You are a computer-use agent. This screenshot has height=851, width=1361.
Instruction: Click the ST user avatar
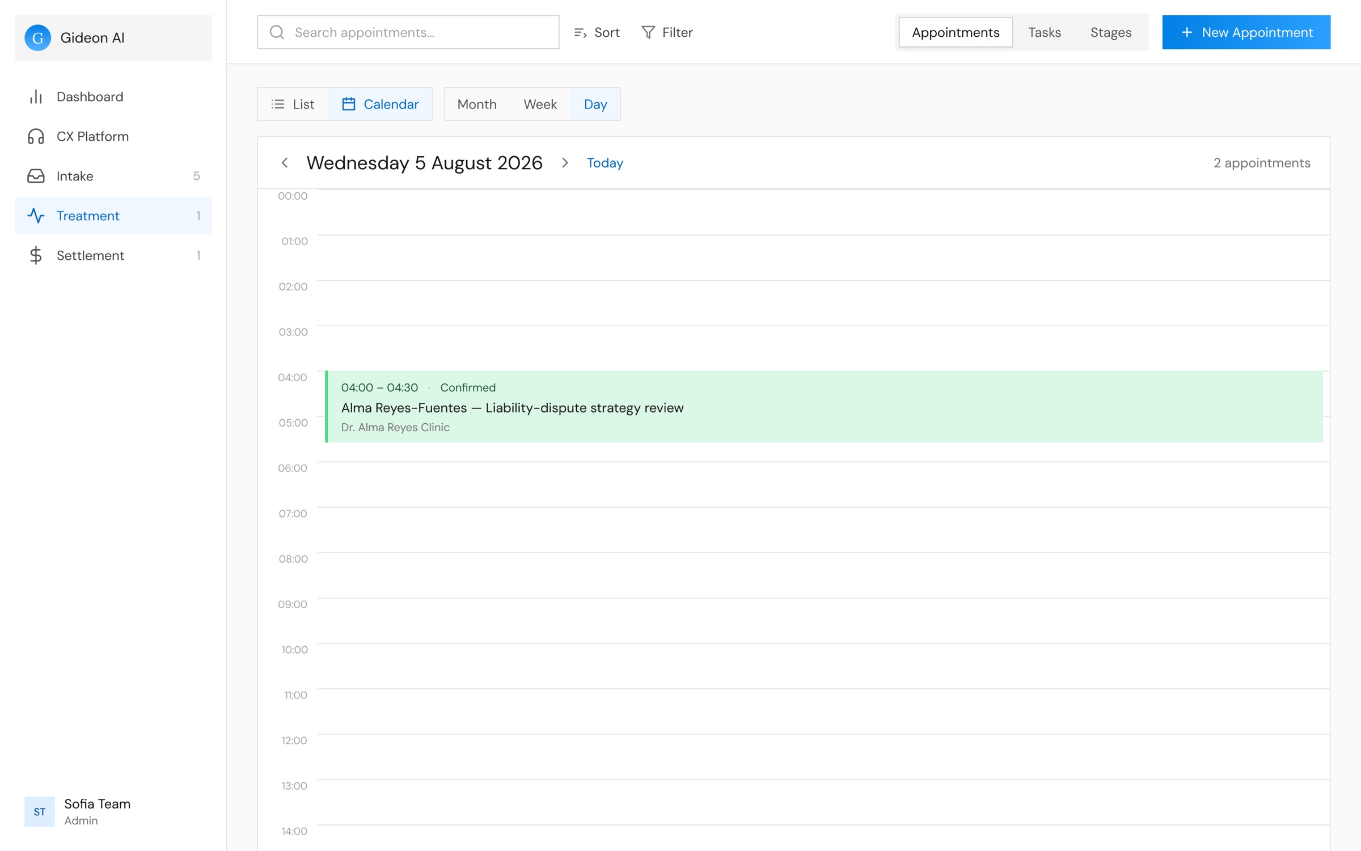pos(40,811)
